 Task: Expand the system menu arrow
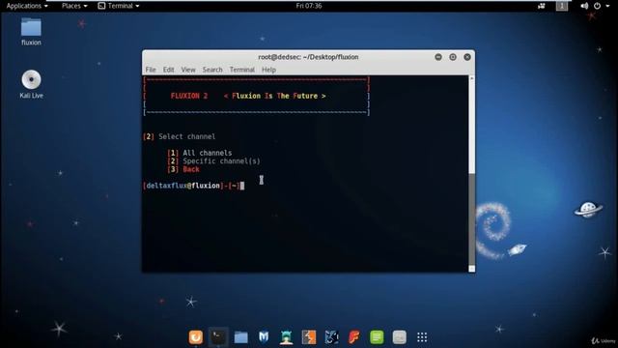click(607, 6)
